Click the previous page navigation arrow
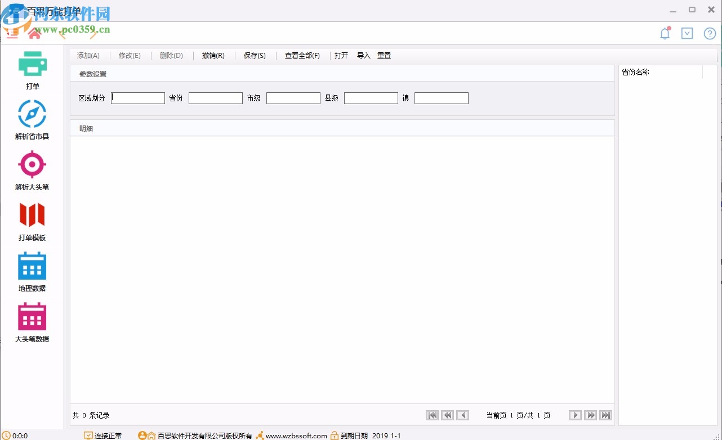 pyautogui.click(x=463, y=415)
